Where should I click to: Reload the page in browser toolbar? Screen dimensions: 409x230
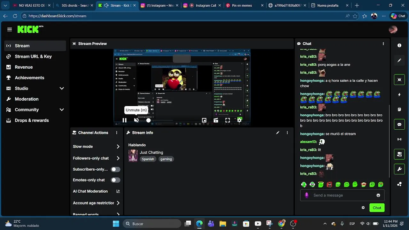(x=15, y=16)
